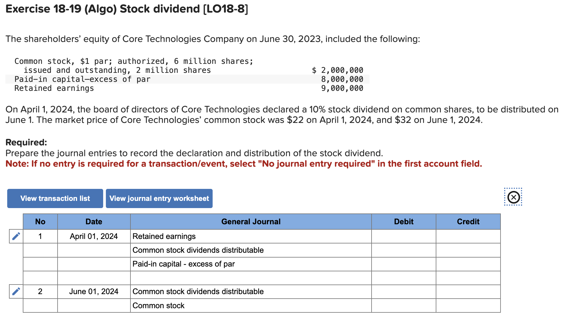Screen dimensions: 568x325
Task: Select the Paid-in capital excess of par line
Action: point(184,264)
